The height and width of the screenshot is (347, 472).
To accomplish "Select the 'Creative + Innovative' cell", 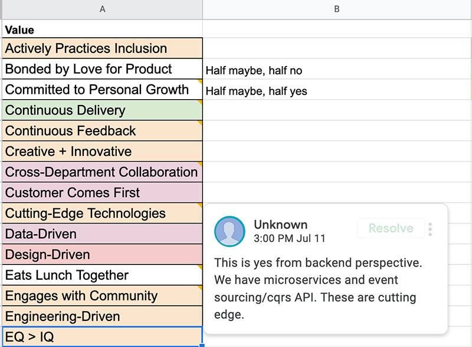I will (102, 151).
